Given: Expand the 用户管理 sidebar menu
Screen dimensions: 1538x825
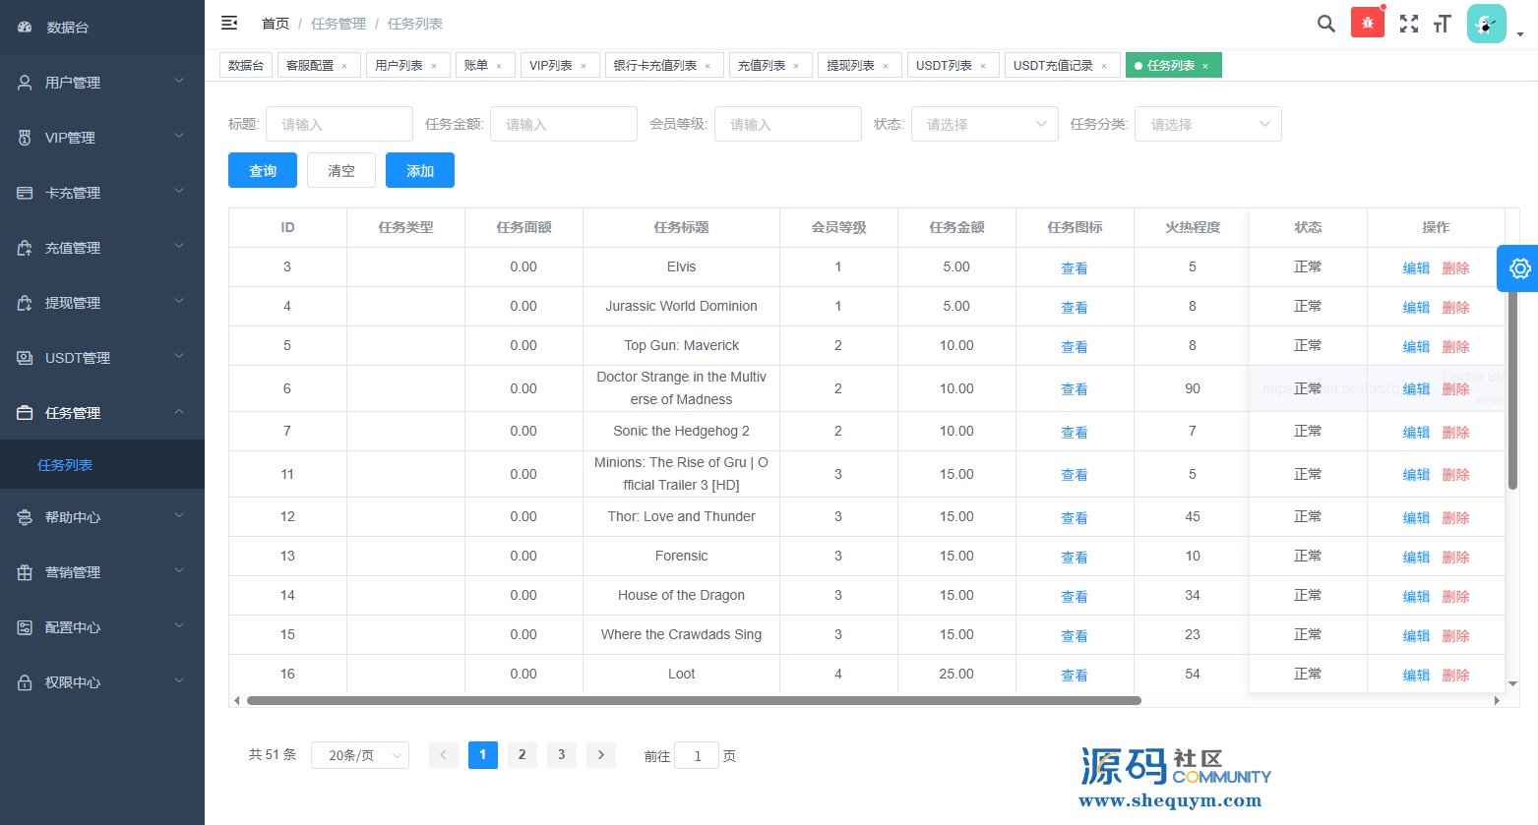Looking at the screenshot, I should [101, 83].
